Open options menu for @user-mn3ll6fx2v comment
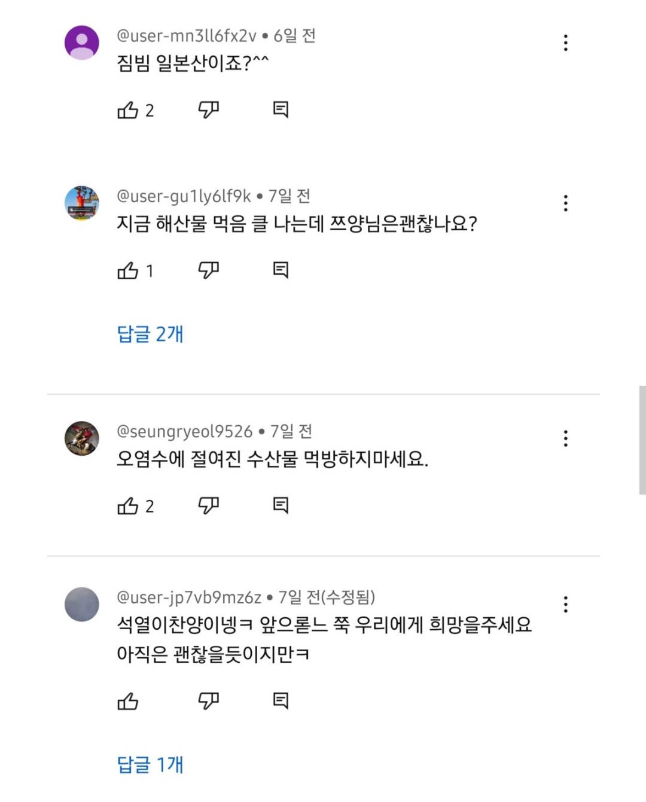 coord(565,43)
